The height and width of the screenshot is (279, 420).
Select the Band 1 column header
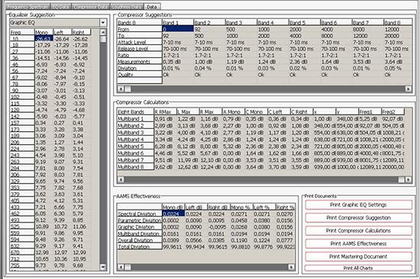pos(178,23)
